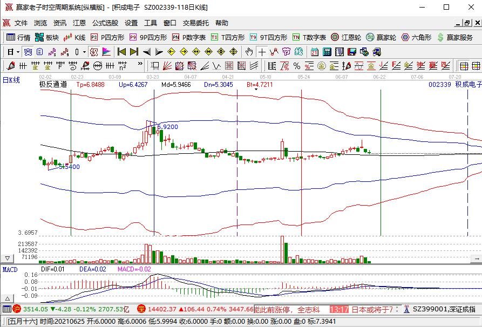Click yellow diamond right-arrow icon

point(184,52)
